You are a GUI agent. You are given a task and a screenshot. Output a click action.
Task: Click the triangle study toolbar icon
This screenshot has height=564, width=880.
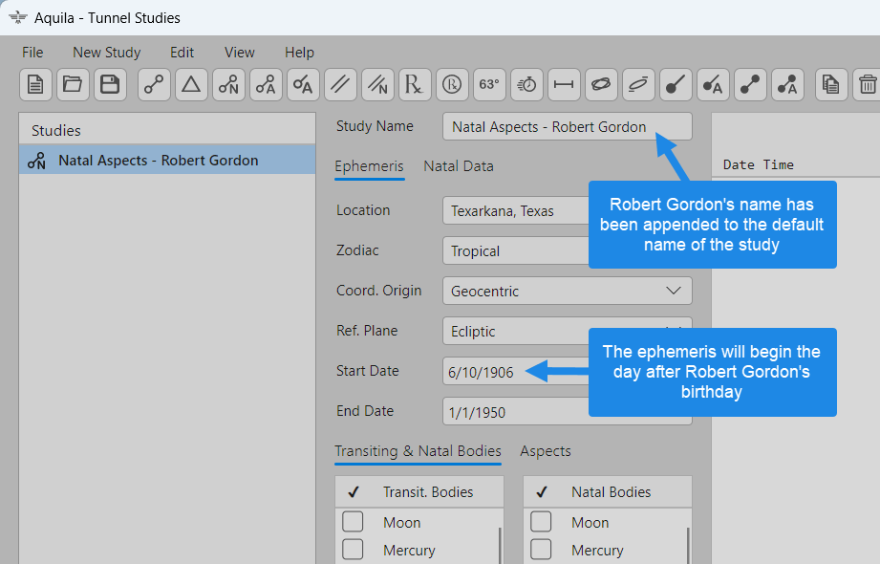pyautogui.click(x=191, y=85)
